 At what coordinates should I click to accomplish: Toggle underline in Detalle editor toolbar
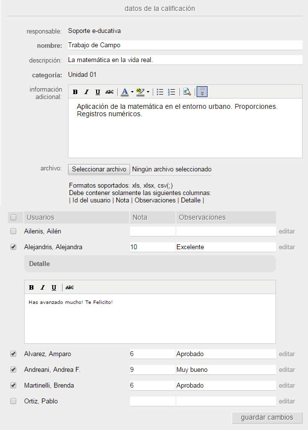(54, 287)
